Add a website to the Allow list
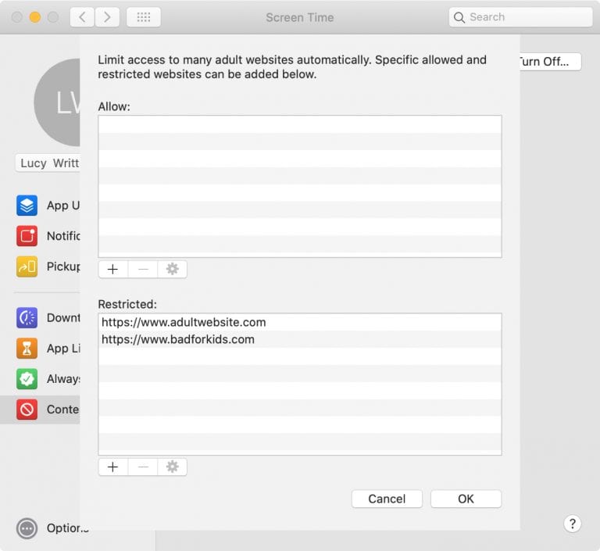 click(x=113, y=269)
